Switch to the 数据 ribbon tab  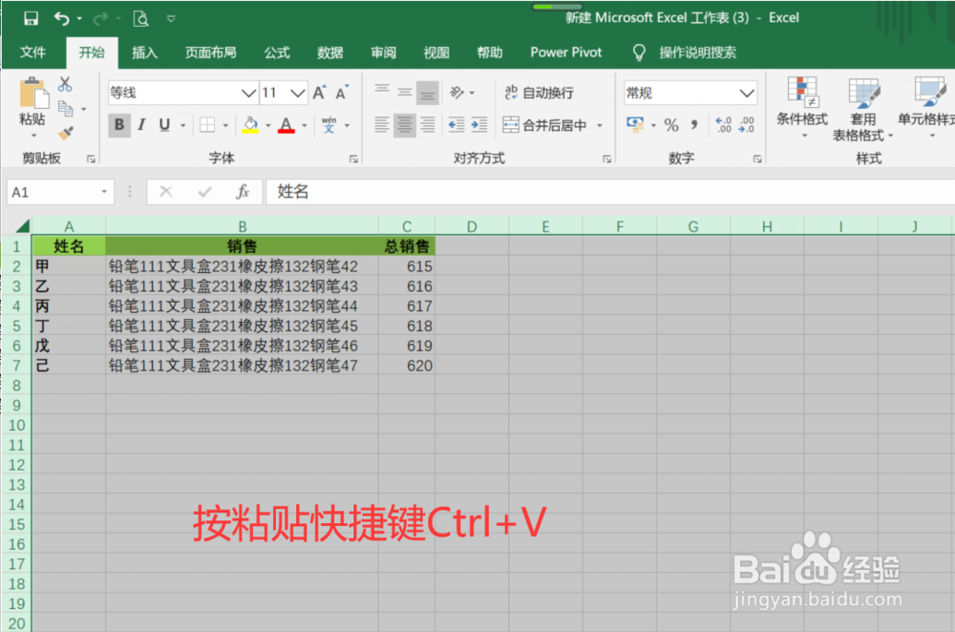coord(329,53)
